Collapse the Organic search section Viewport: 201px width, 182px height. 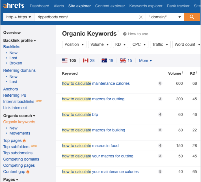(19, 116)
